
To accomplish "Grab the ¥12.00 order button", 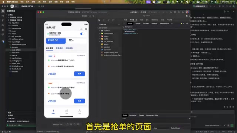I will (79, 101).
